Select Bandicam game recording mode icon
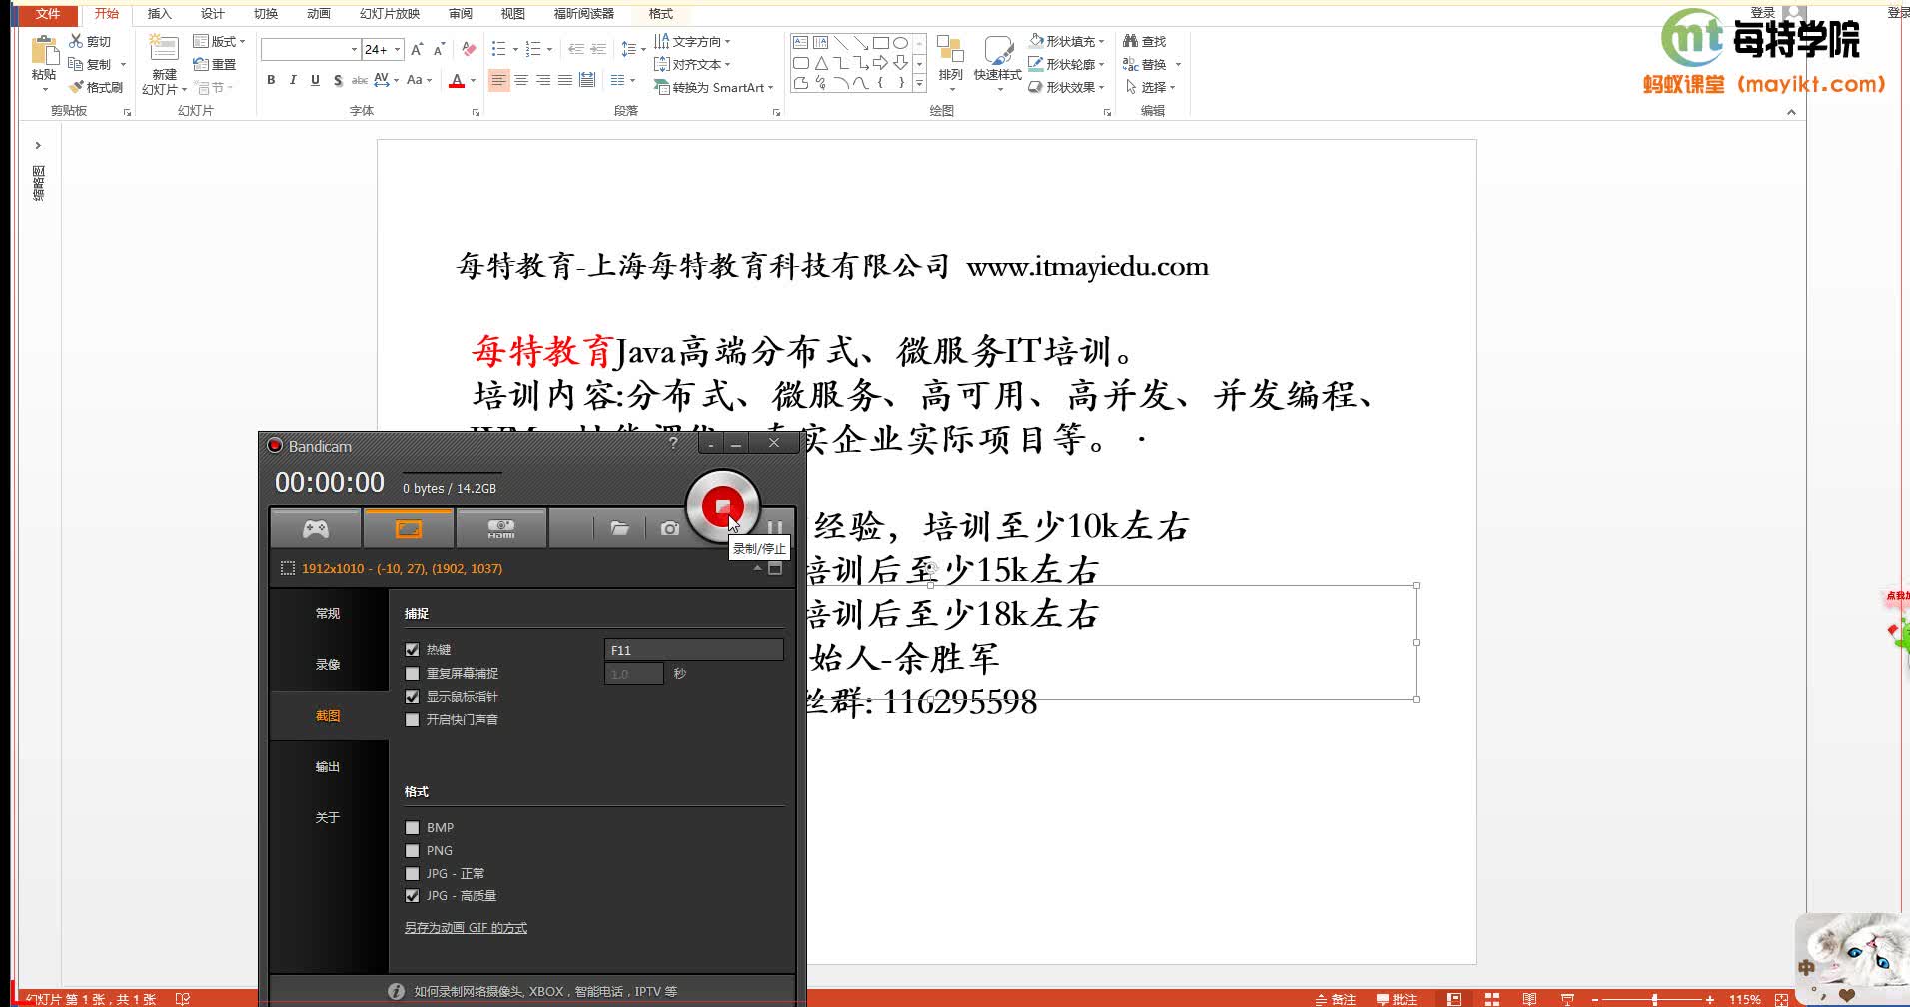Viewport: 1910px width, 1007px height. click(x=316, y=529)
